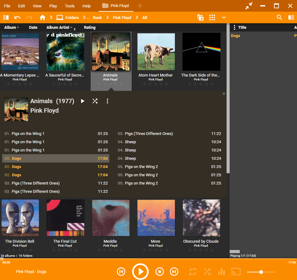Viewport: 297px width, 280px height.
Task: Click the cast to device icon
Action: coord(236,271)
